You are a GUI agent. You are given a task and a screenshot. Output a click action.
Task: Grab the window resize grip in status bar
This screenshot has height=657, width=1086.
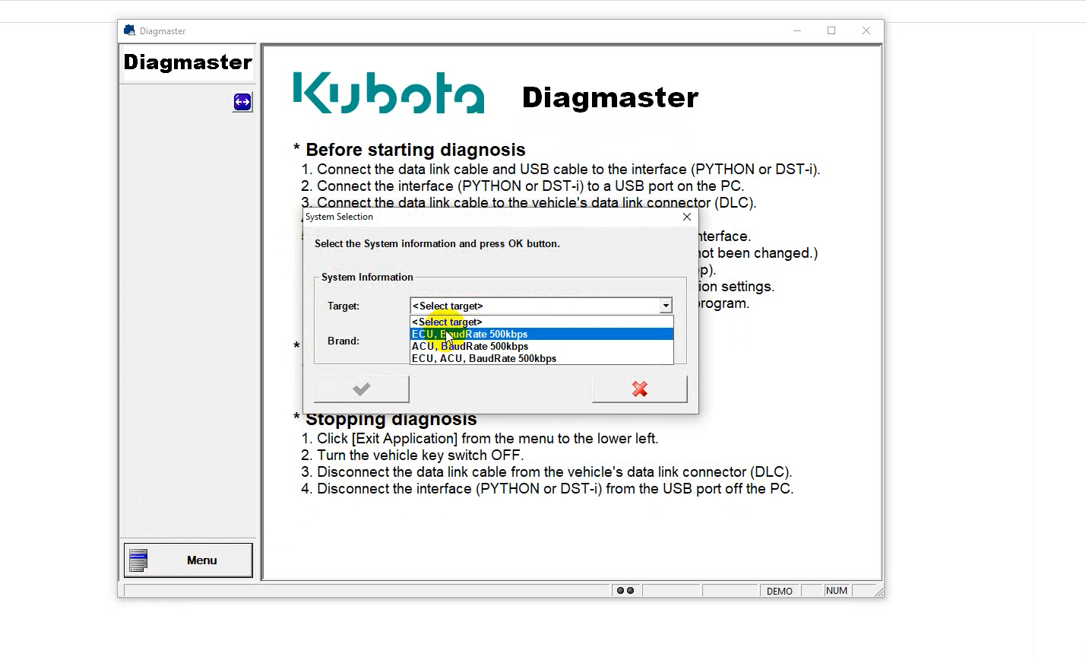tap(878, 592)
